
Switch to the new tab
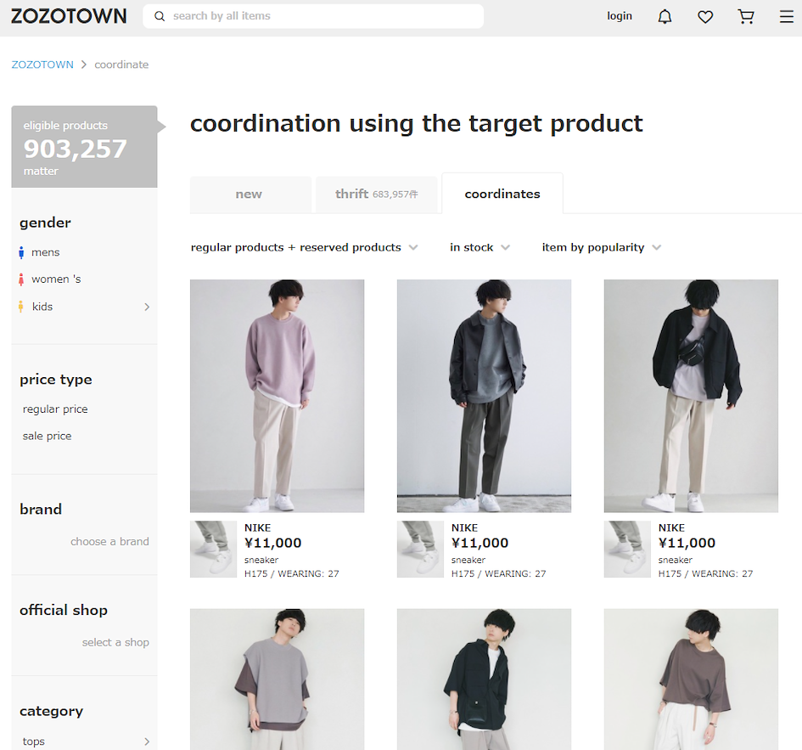(x=250, y=195)
